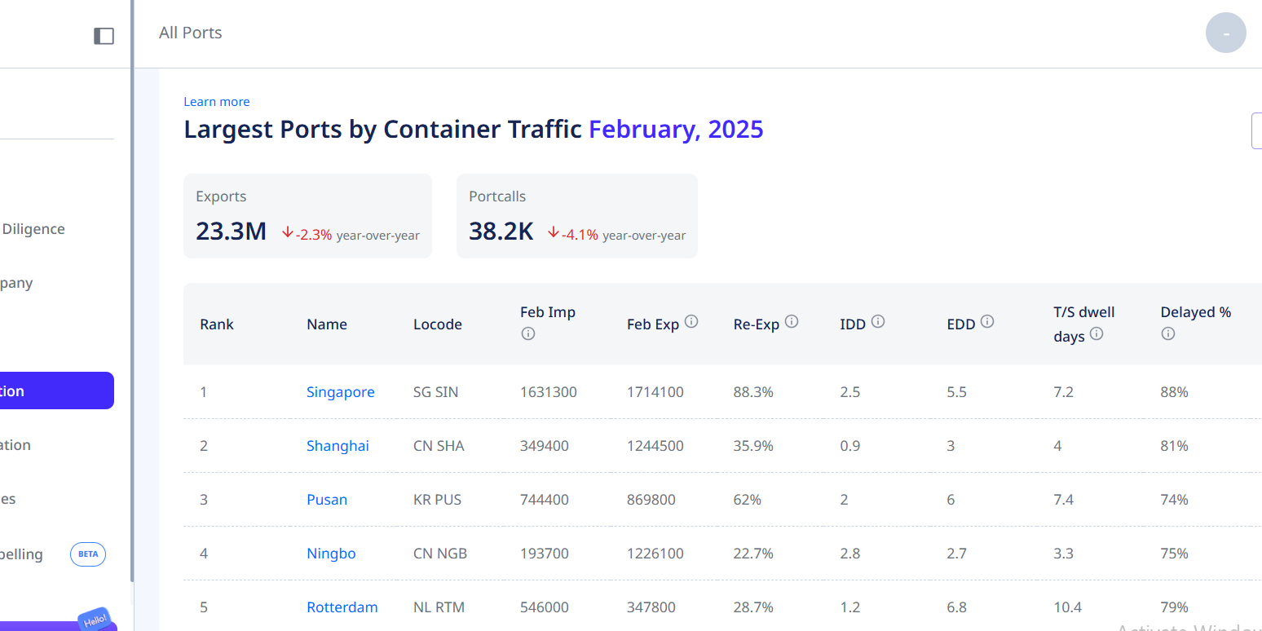Viewport: 1262px width, 631px height.
Task: Open the Shanghai port details
Action: (338, 446)
